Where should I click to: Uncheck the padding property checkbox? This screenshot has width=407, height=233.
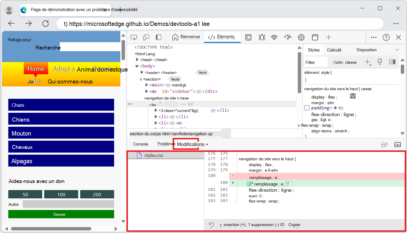point(307,108)
